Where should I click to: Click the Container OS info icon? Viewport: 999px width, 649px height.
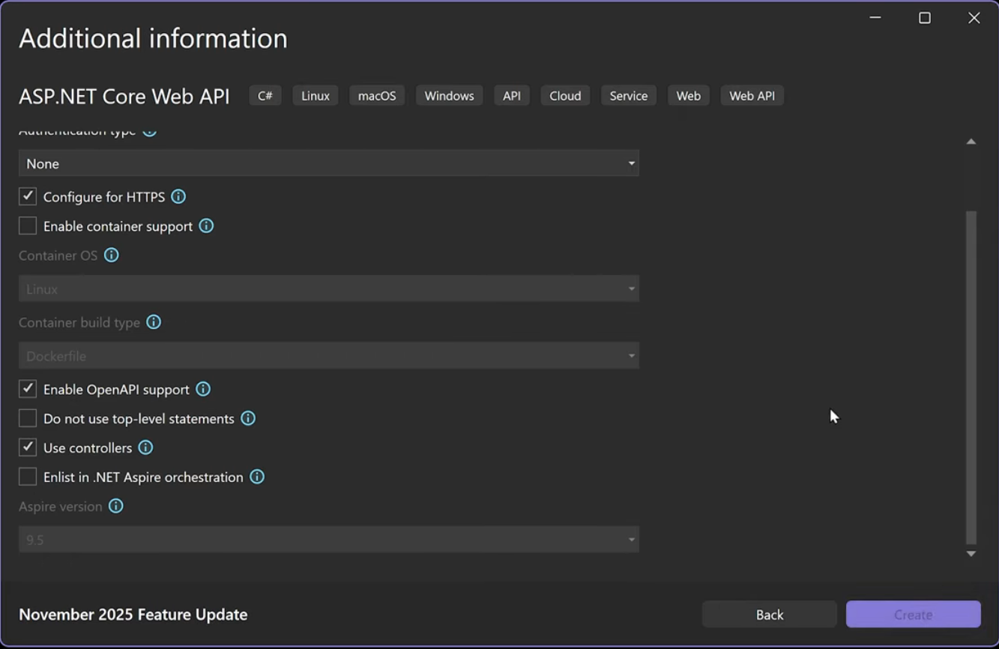click(111, 255)
